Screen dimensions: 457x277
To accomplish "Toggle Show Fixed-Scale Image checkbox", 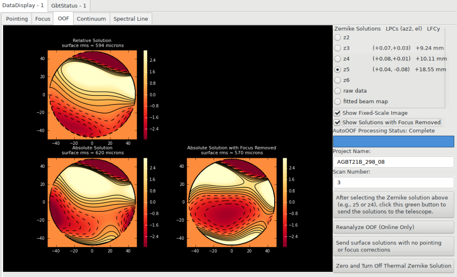I will pyautogui.click(x=337, y=113).
